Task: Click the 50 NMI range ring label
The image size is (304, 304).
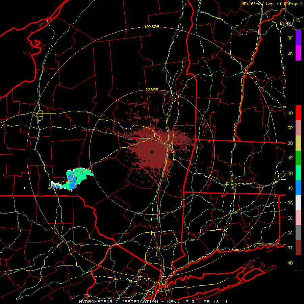Action: click(x=152, y=89)
